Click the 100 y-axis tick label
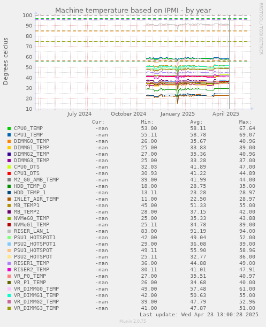The height and width of the screenshot is (327, 266). click(x=27, y=16)
